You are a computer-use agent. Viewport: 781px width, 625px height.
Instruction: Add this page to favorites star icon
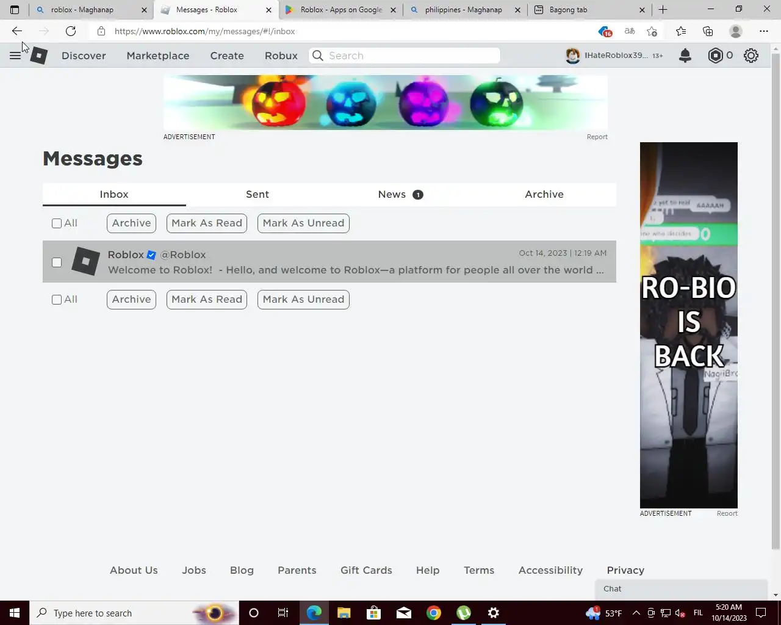(x=652, y=31)
